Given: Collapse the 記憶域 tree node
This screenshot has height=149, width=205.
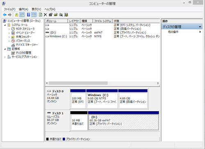Looking at the screenshot, I should 5,49.
